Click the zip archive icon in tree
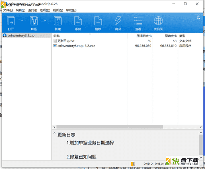Viewport: 205px width, 169px height. (5, 35)
